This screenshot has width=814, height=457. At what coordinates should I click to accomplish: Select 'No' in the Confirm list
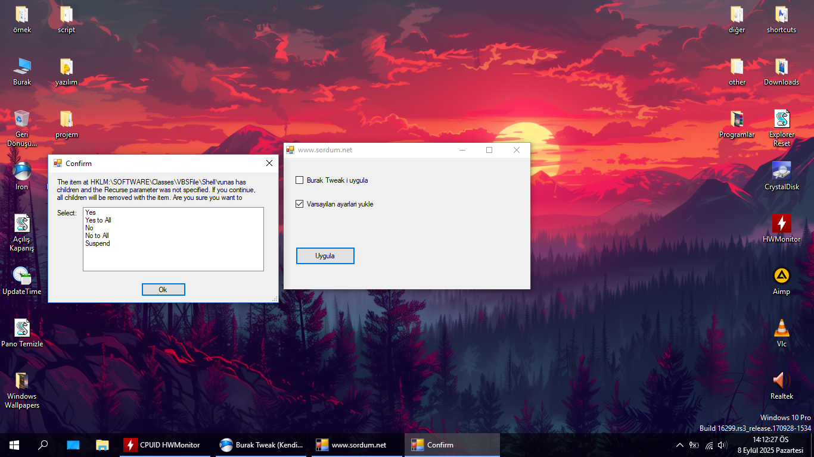tap(89, 228)
